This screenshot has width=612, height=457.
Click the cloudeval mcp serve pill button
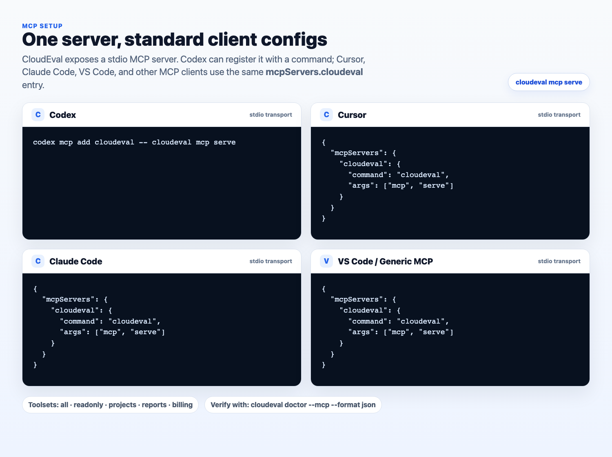(x=549, y=82)
